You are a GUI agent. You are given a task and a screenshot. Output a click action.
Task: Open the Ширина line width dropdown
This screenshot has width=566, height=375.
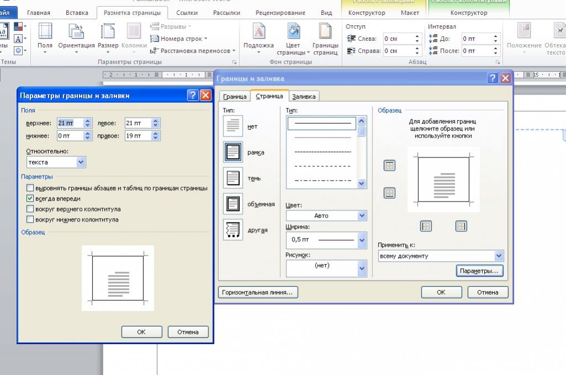pos(362,240)
